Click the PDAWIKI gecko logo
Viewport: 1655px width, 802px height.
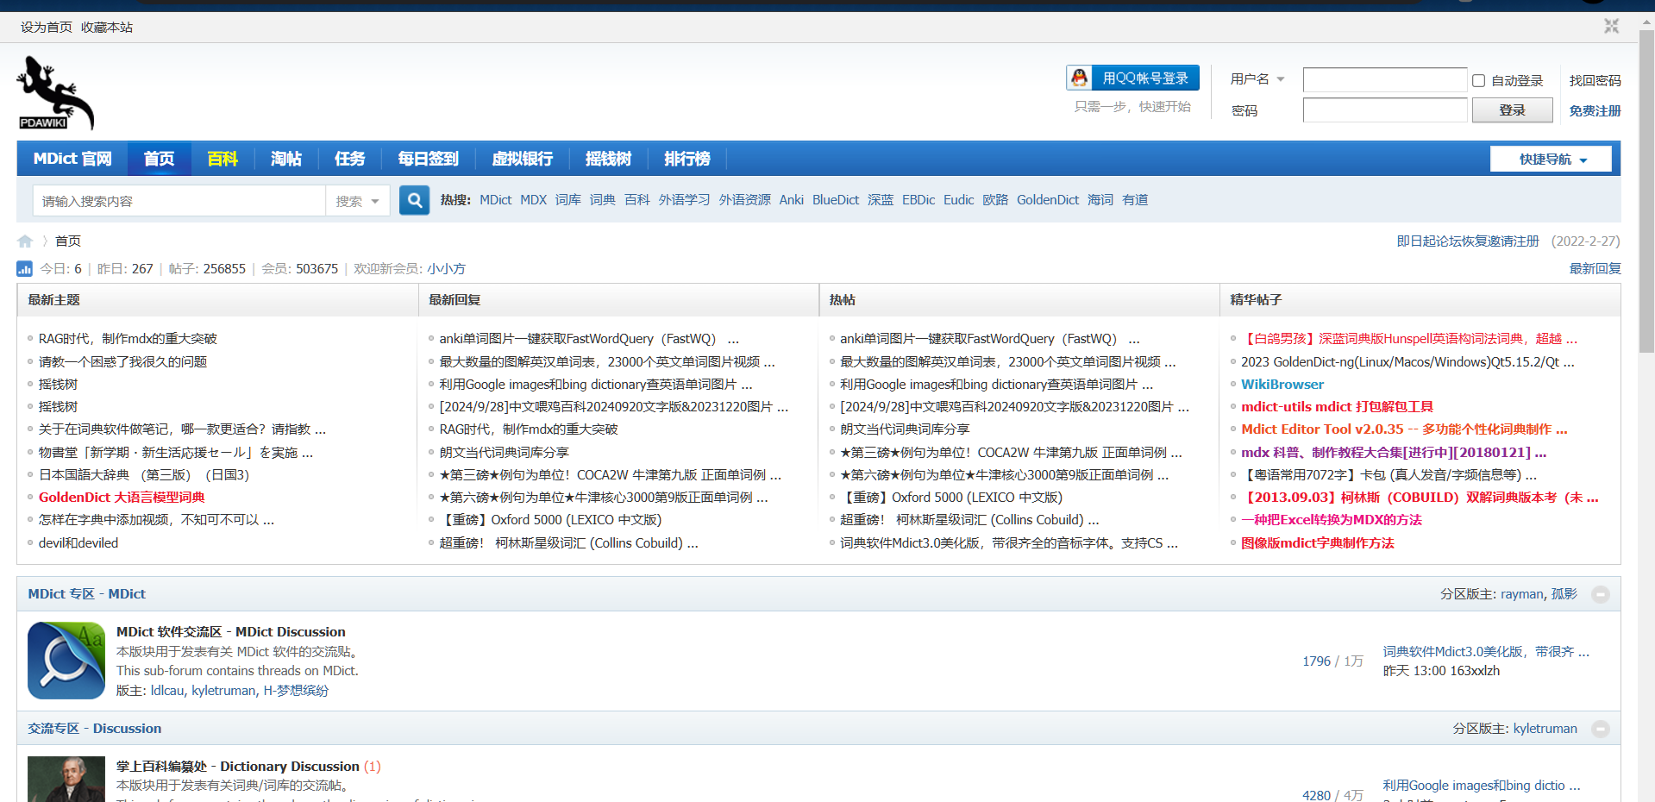(x=55, y=93)
